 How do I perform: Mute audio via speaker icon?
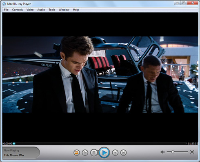(162, 152)
